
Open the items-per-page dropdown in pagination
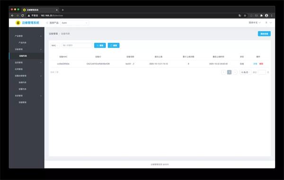(x=245, y=72)
